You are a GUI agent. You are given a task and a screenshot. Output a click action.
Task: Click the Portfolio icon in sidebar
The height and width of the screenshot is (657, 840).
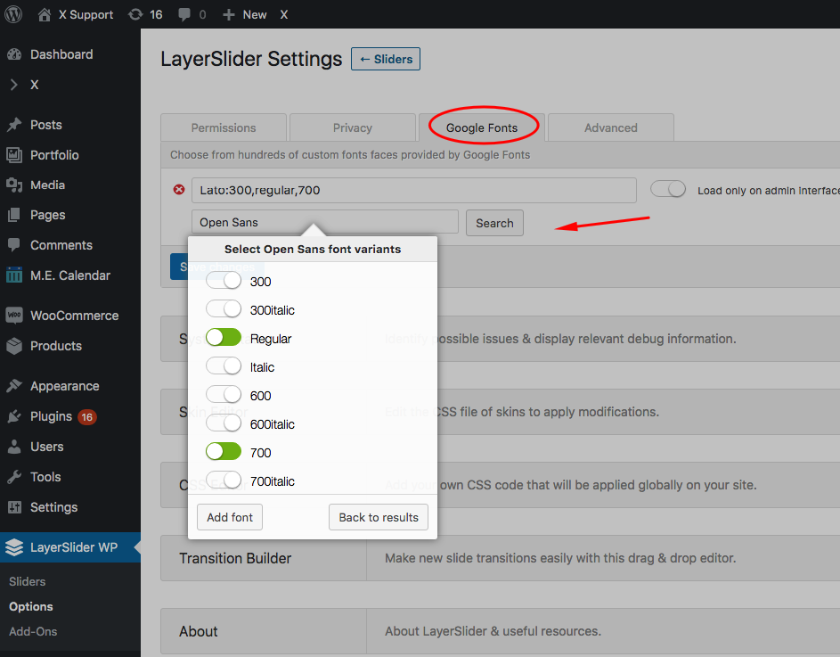[14, 155]
